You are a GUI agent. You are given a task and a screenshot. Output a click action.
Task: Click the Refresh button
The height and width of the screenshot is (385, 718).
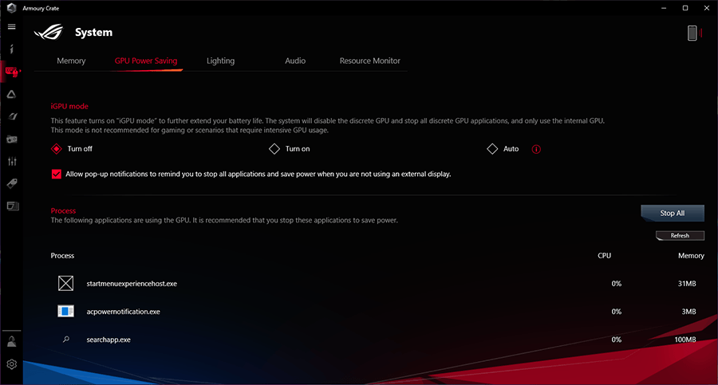[680, 236]
